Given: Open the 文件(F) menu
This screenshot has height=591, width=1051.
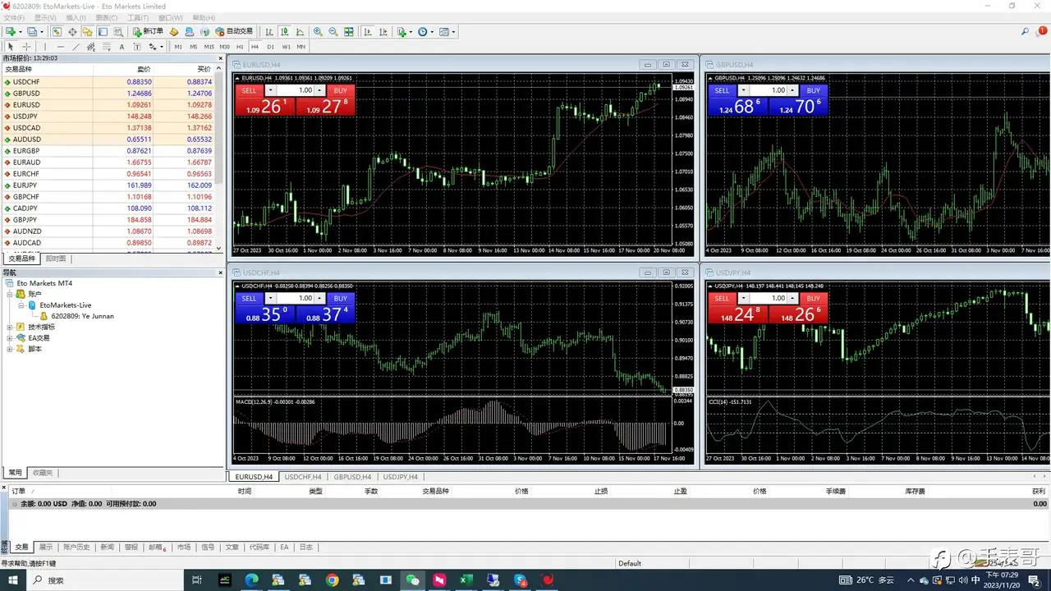Looking at the screenshot, I should 14,17.
